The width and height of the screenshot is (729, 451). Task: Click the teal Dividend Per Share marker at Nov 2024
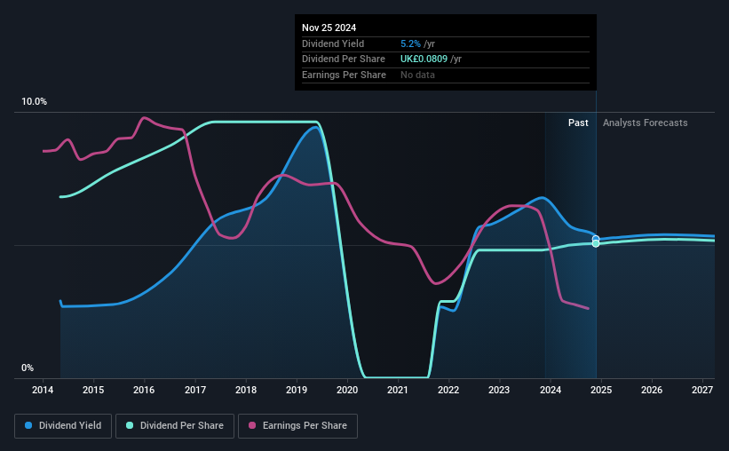click(x=596, y=243)
